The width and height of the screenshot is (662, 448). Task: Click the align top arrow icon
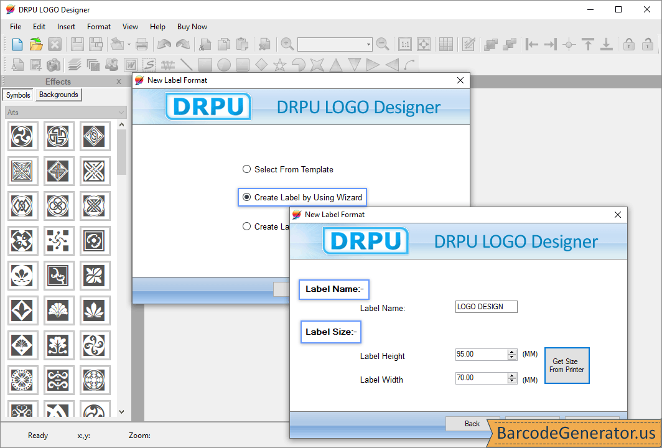[x=588, y=44]
